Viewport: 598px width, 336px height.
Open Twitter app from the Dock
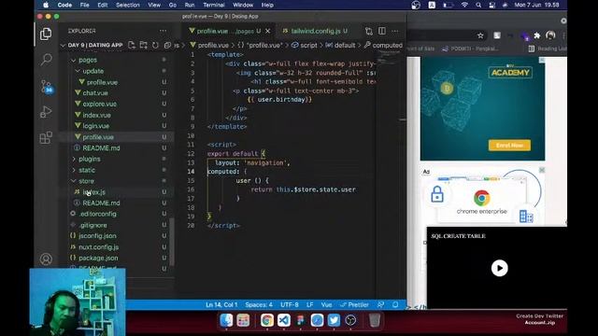pyautogui.click(x=334, y=320)
